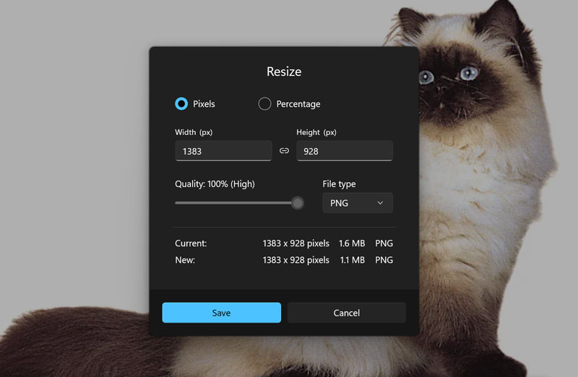Viewport: 578px width, 377px height.
Task: Click the 'New:' row label
Action: point(185,260)
